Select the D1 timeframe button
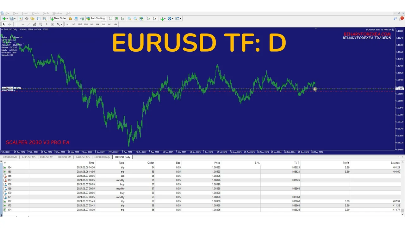405x228 pixels. (103, 24)
